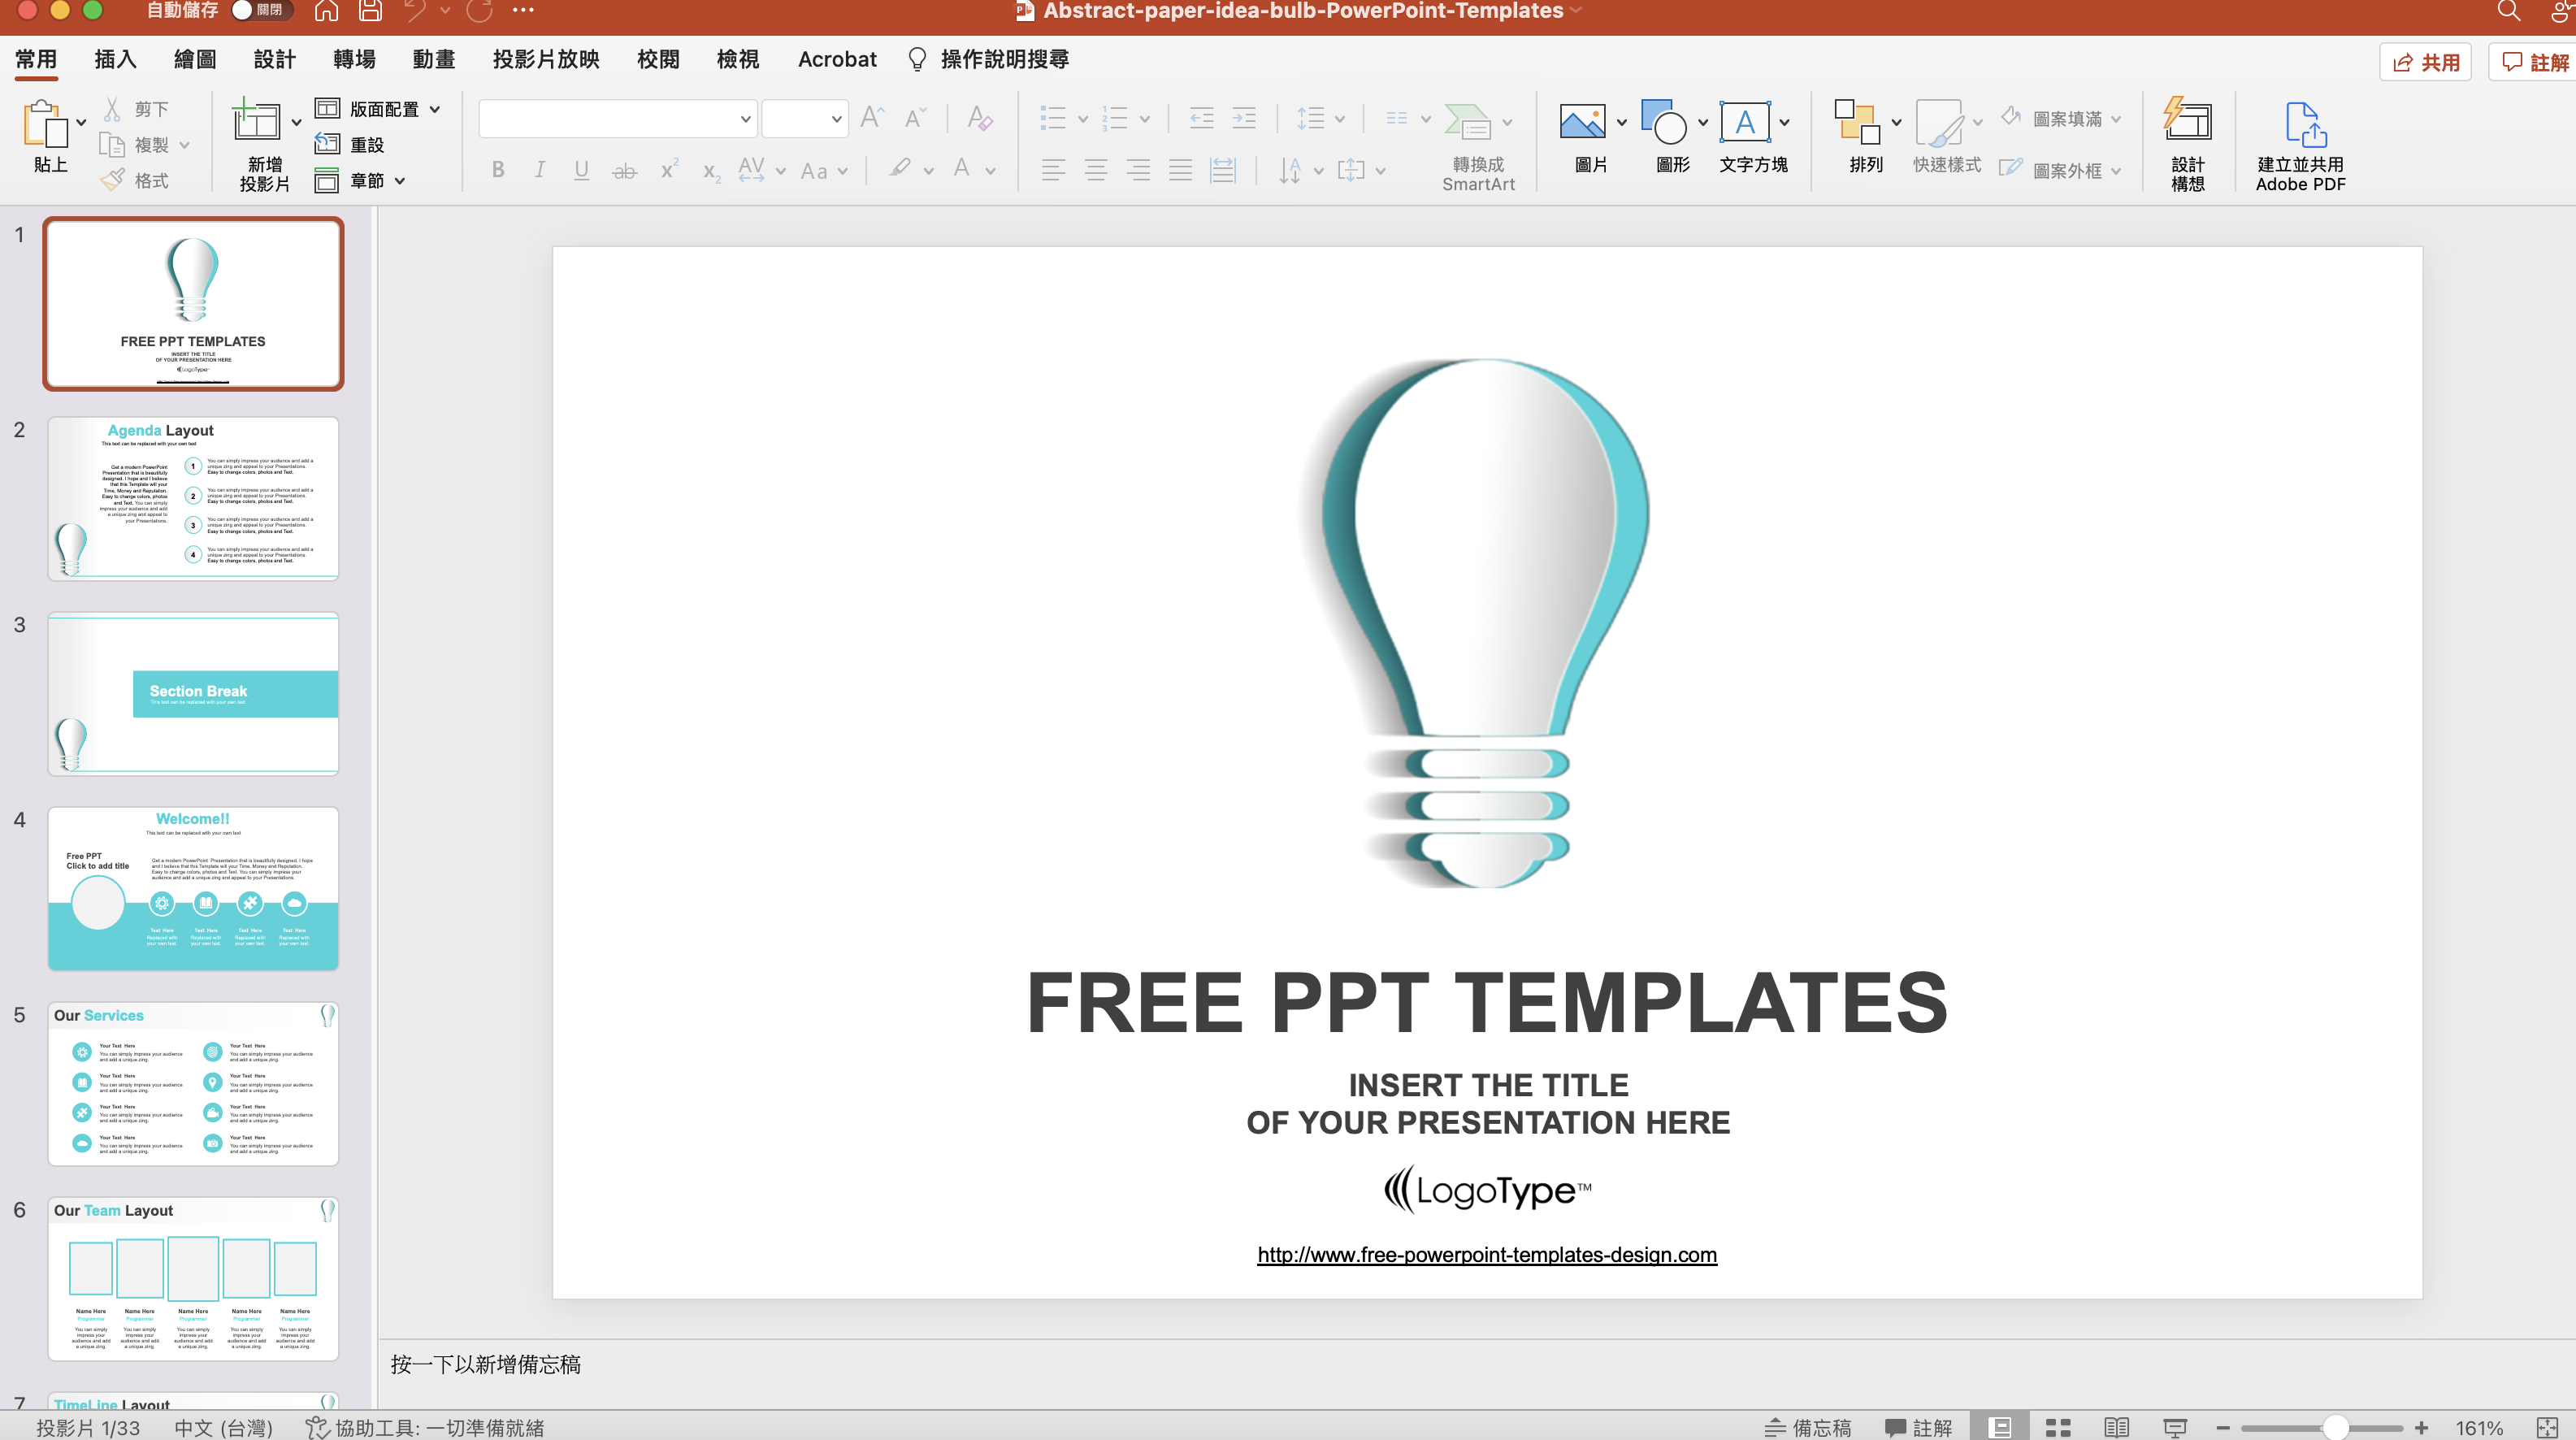Insert a picture with 圖片 icon
2576x1440 pixels.
coord(1582,122)
